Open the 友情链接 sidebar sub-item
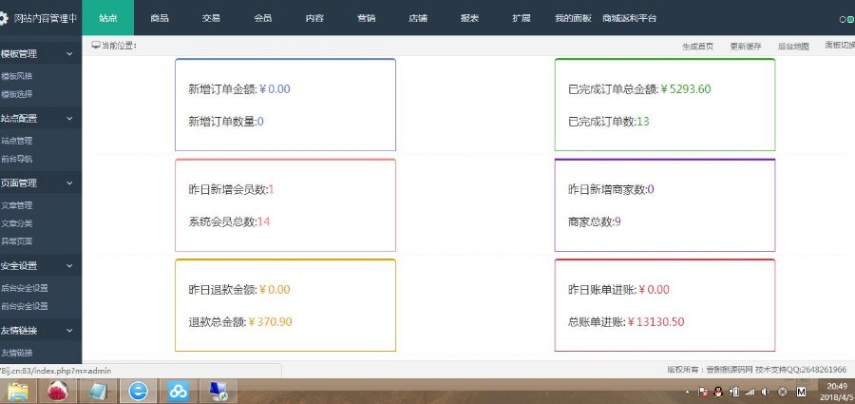 [16, 353]
